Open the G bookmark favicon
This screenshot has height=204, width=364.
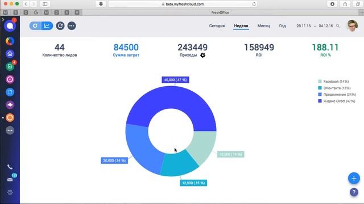[x=36, y=12]
